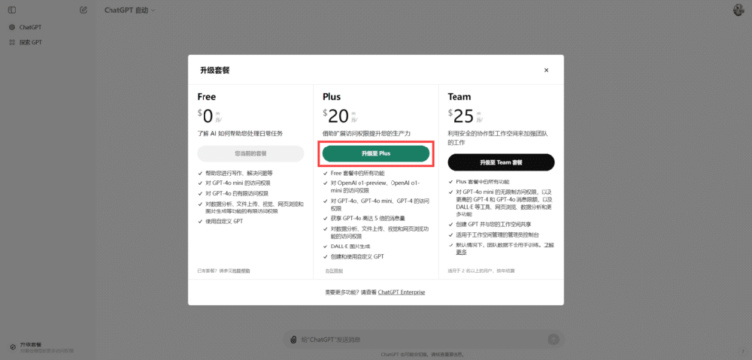Click the attachment paperclip icon
The image size is (752, 360).
point(293,340)
